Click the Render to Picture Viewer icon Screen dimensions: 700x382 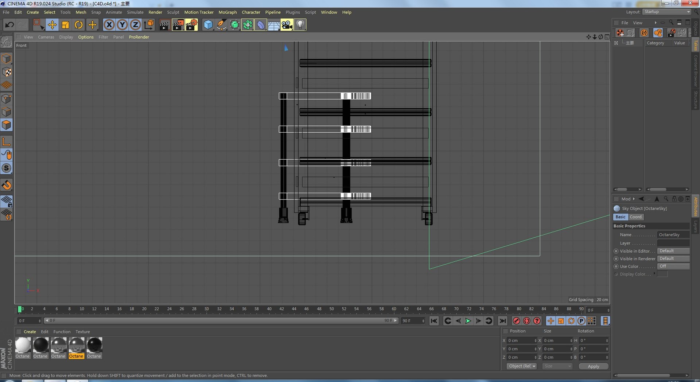tap(178, 25)
